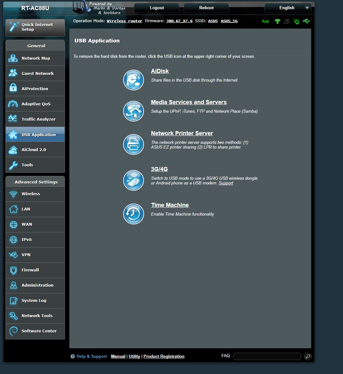Click the Help & Support text link
Screen dimensions: 343x374
pyautogui.click(x=92, y=356)
